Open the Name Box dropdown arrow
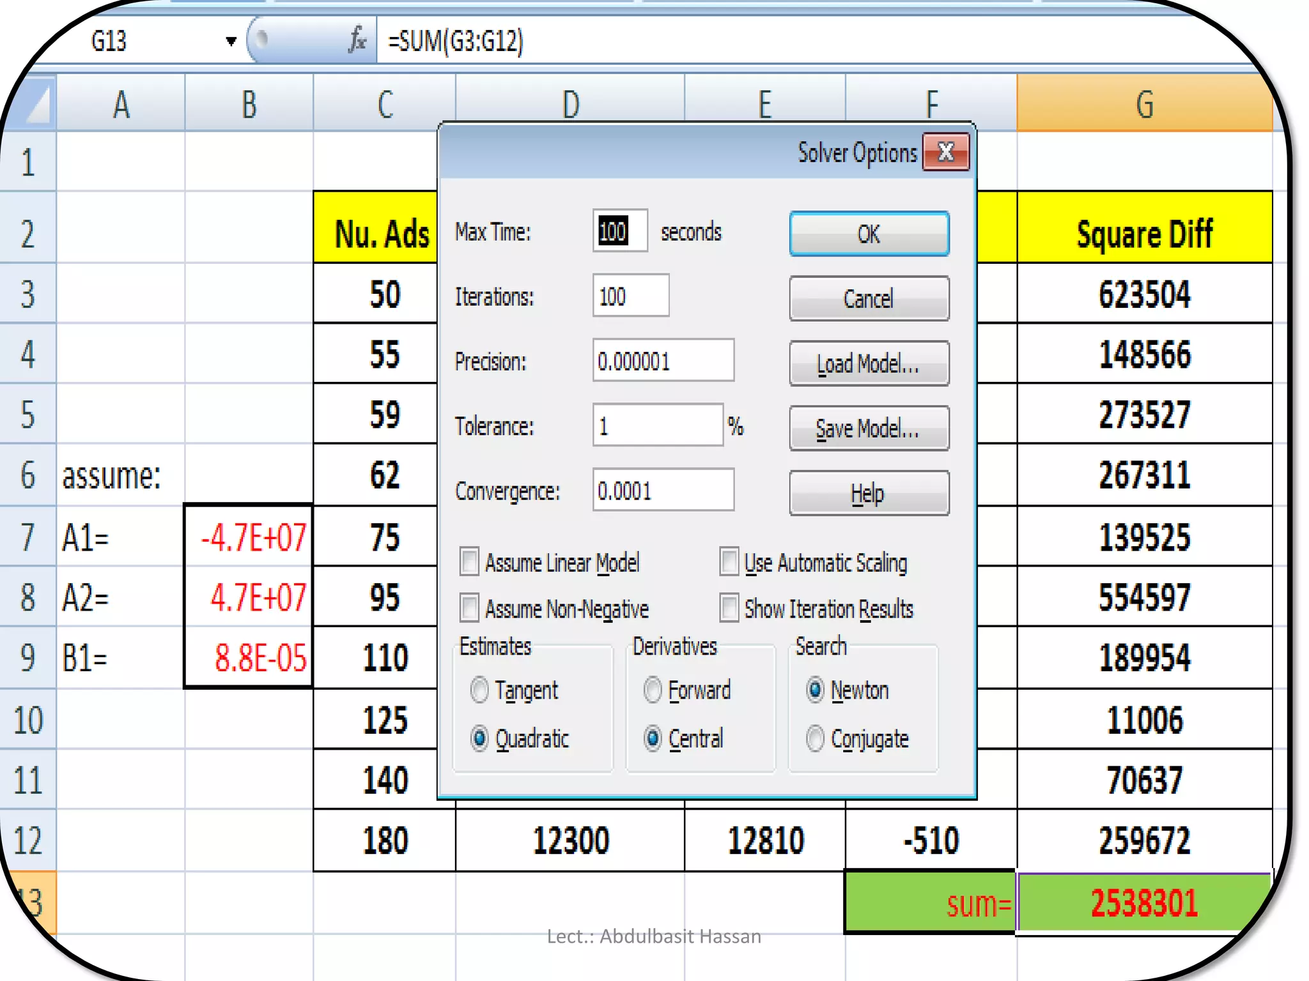 coord(231,42)
